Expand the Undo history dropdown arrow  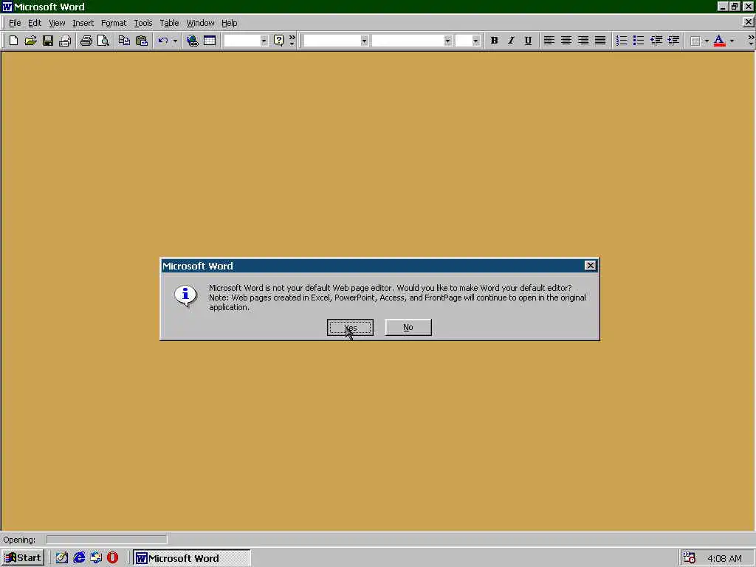[175, 41]
